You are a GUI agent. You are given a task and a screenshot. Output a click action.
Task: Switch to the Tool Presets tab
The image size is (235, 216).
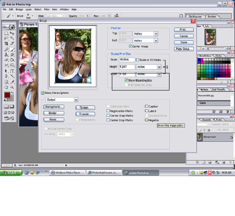(x=218, y=89)
